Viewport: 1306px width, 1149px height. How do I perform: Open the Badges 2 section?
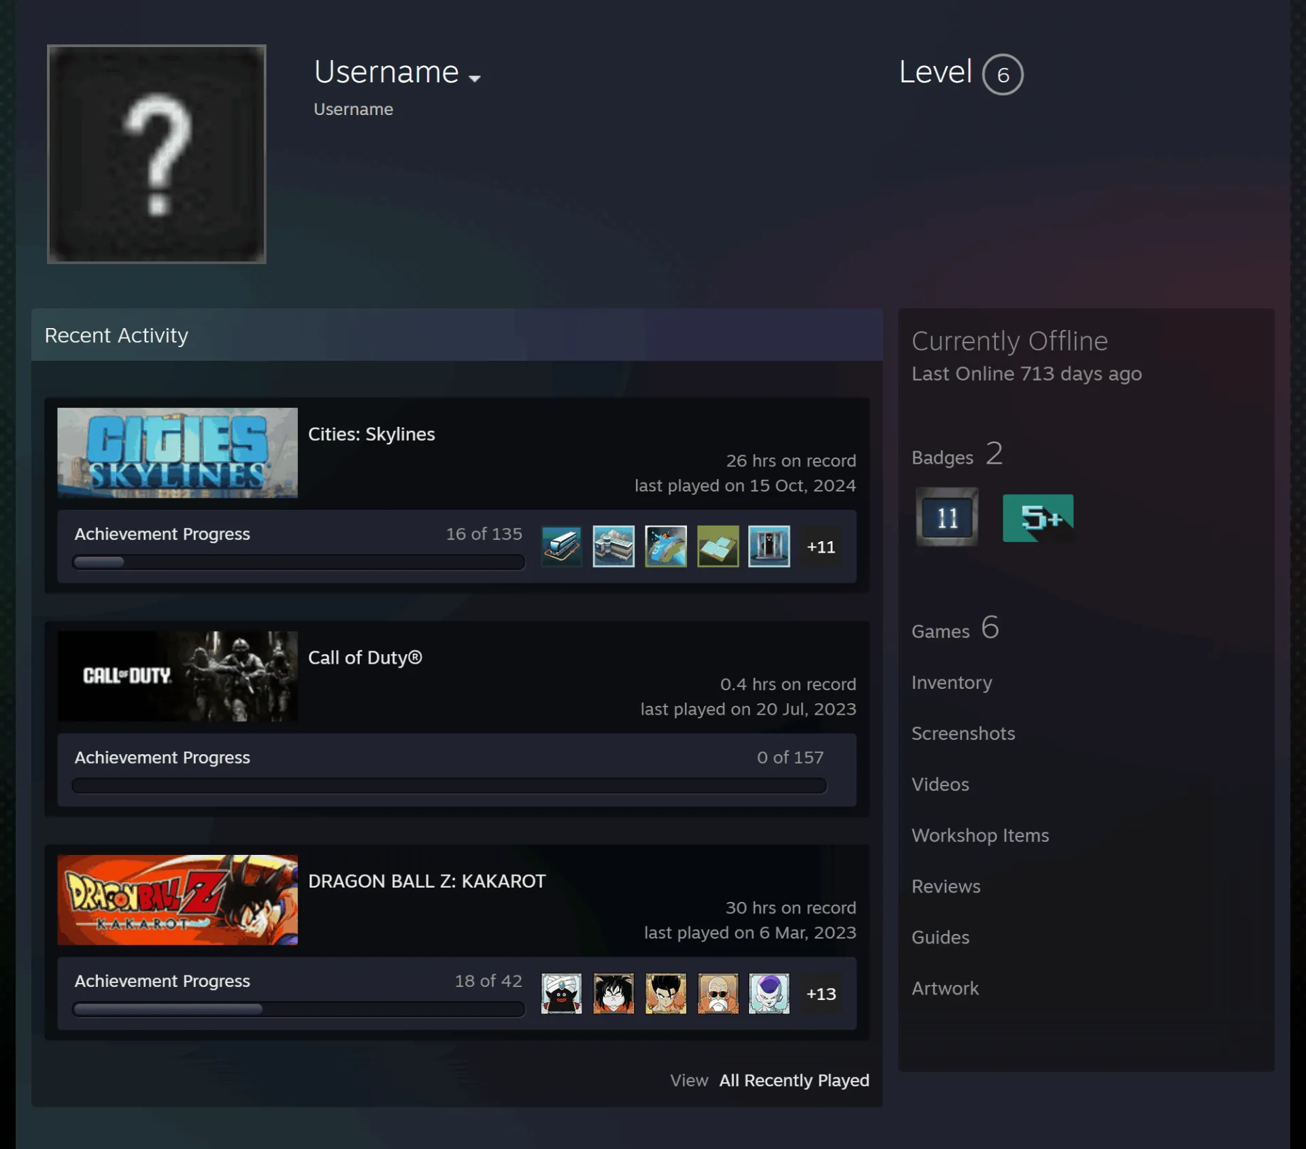tap(958, 454)
